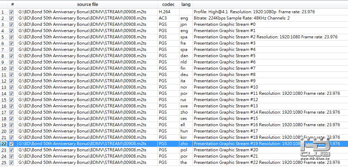The image size is (348, 167).
Task: Select the 'deu' language cell
Action: [186, 75]
